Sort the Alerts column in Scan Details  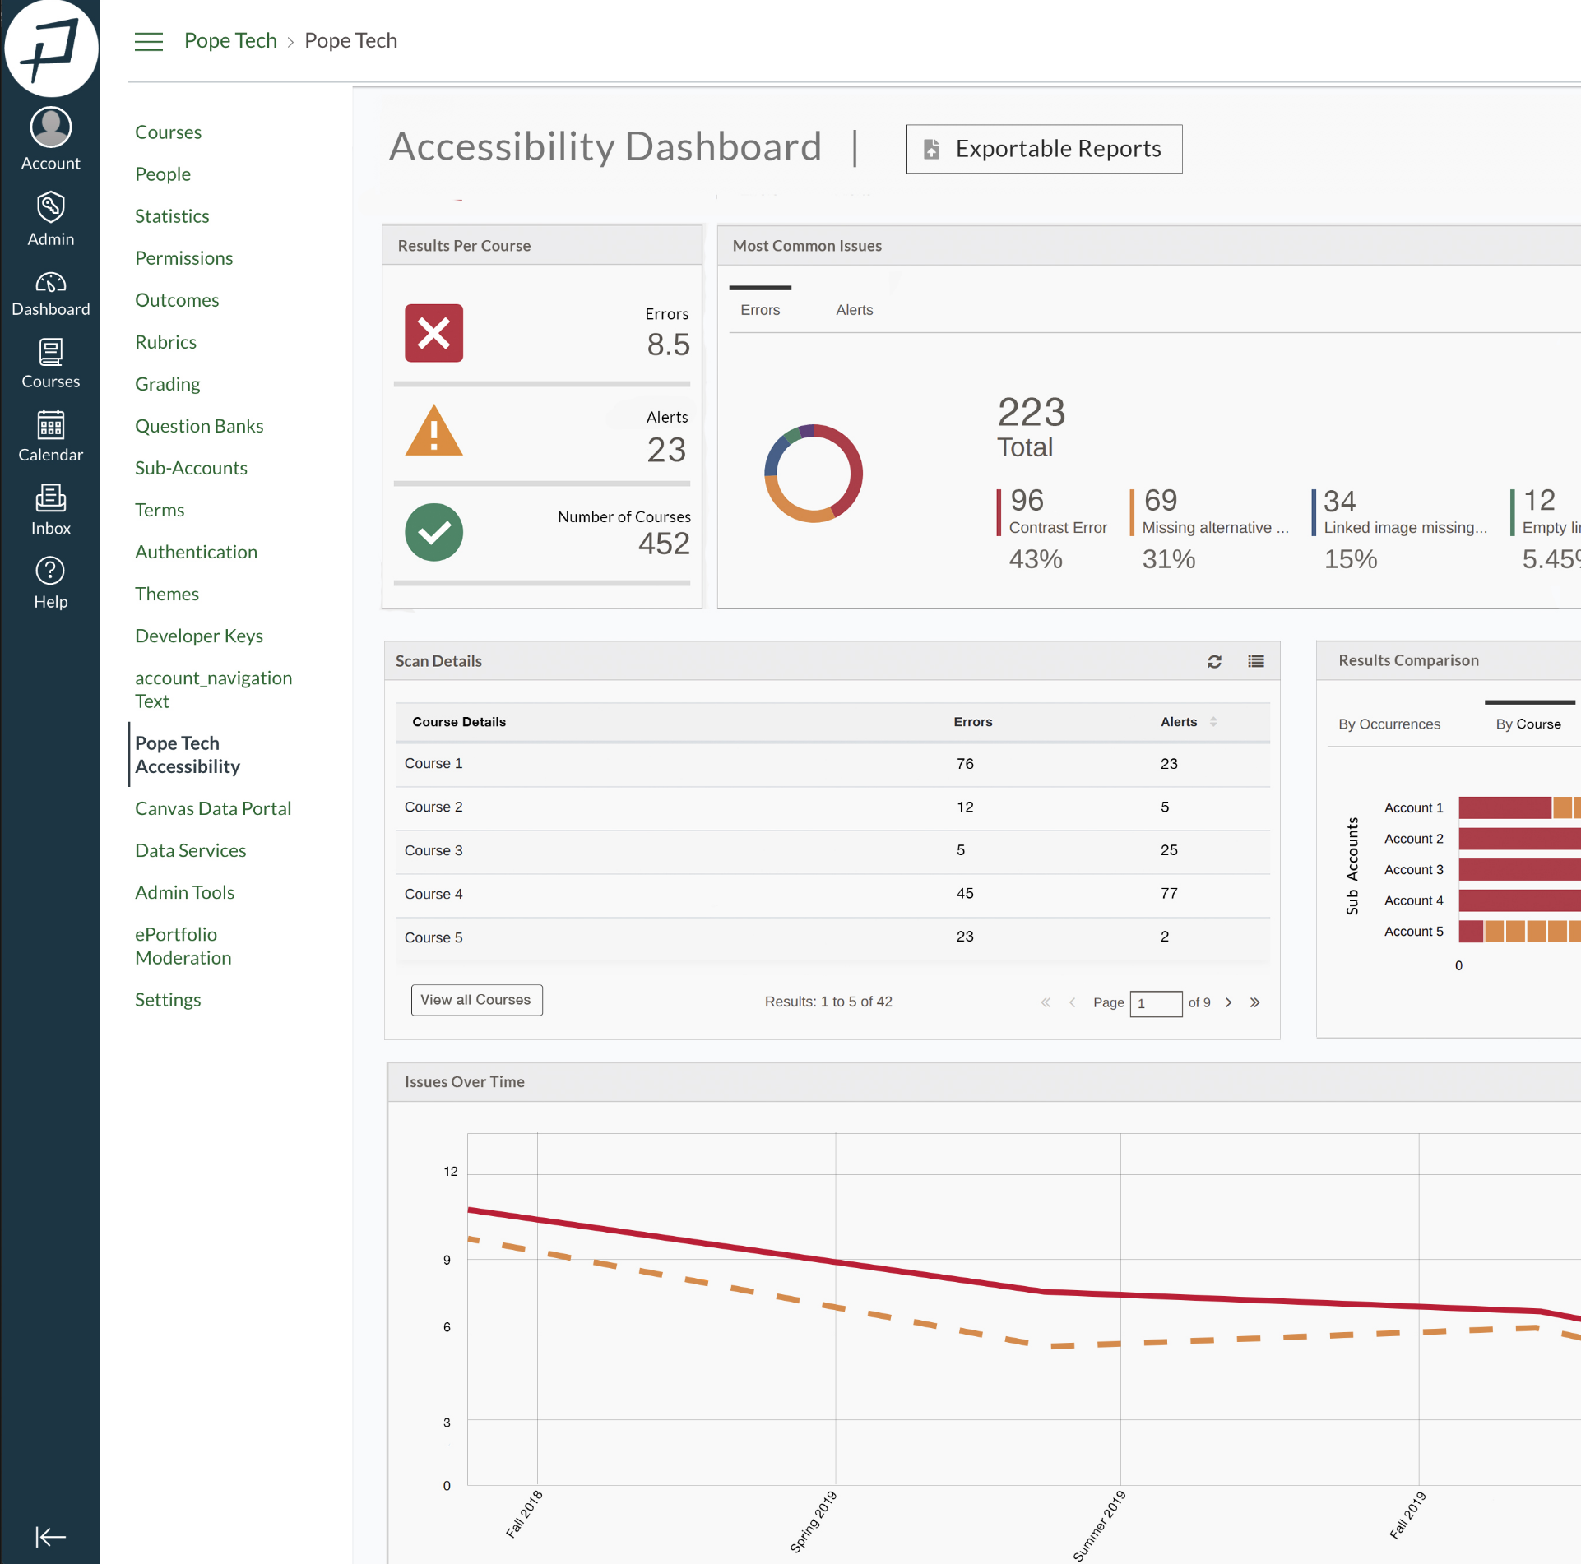point(1212,721)
